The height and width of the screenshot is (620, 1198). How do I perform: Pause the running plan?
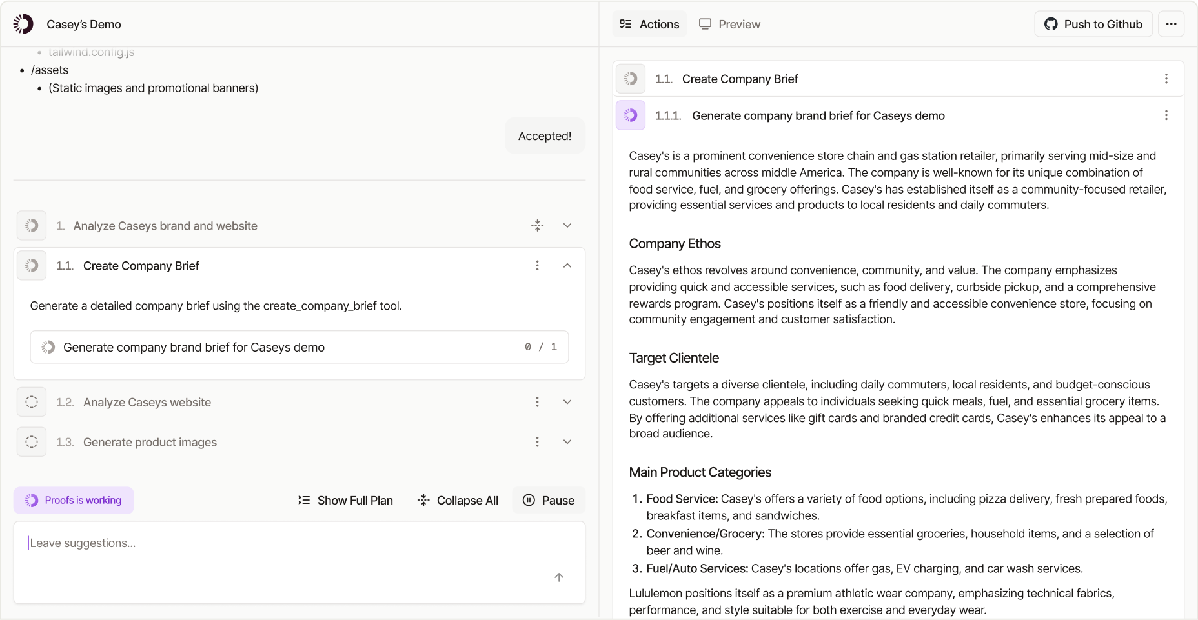[x=549, y=500]
